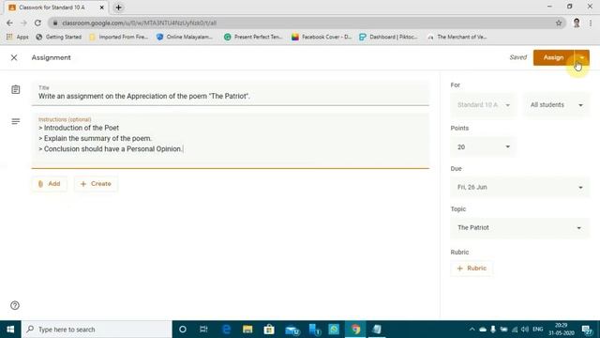The image size is (600, 338).
Task: Open a new browser tab
Action: 119,8
